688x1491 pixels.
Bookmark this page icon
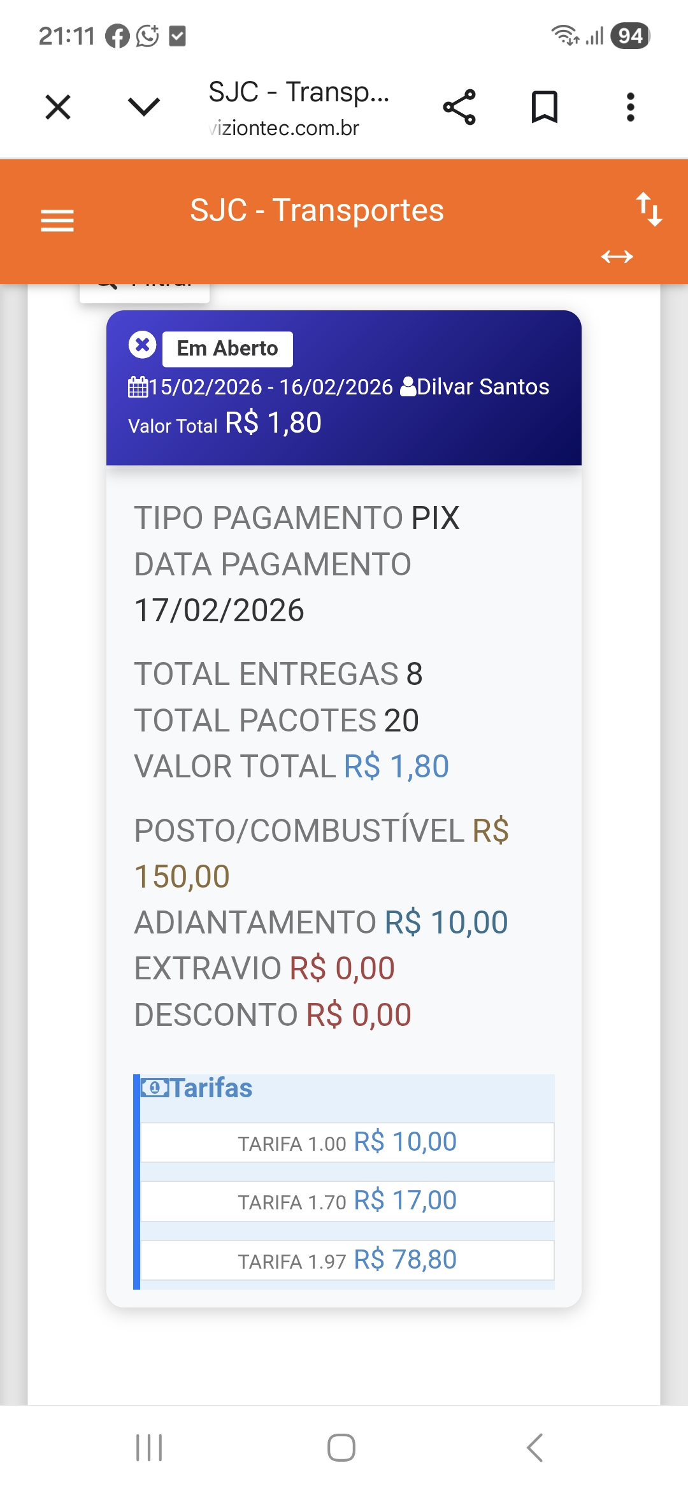[545, 107]
